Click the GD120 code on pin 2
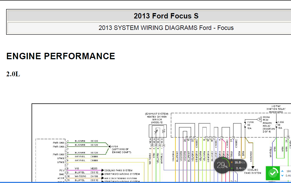 tap(94, 145)
